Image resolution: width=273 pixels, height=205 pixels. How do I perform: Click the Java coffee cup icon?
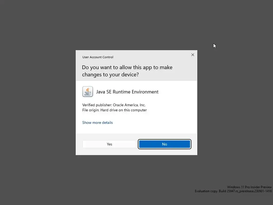(x=87, y=92)
